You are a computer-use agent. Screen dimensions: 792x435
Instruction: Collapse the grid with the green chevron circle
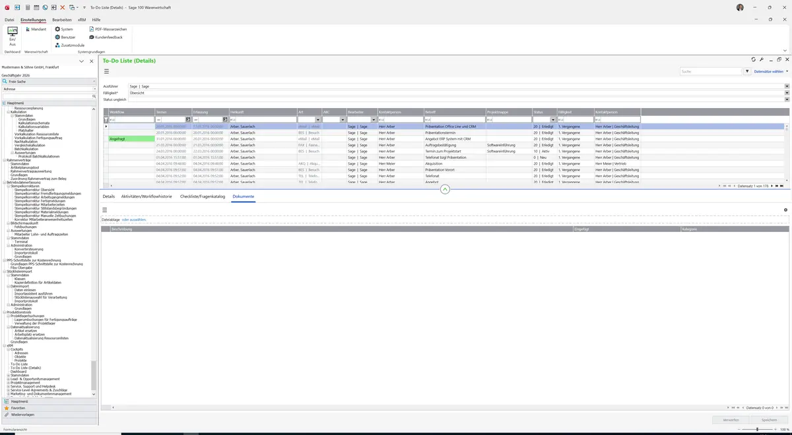tap(445, 189)
